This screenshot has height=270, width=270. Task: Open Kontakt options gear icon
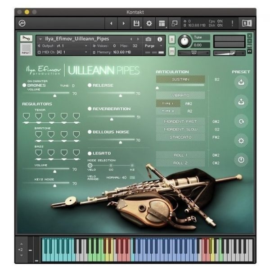[149, 23]
